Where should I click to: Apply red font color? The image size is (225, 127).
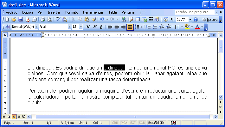point(197,27)
